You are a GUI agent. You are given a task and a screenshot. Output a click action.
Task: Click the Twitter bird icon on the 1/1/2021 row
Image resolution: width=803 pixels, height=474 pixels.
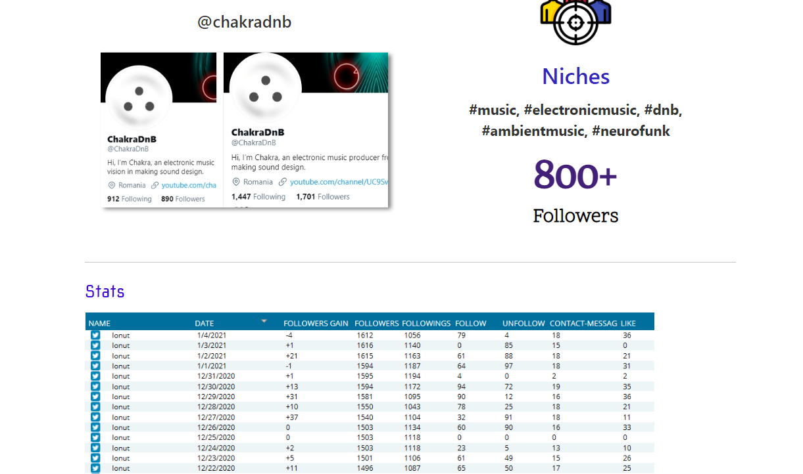point(95,366)
